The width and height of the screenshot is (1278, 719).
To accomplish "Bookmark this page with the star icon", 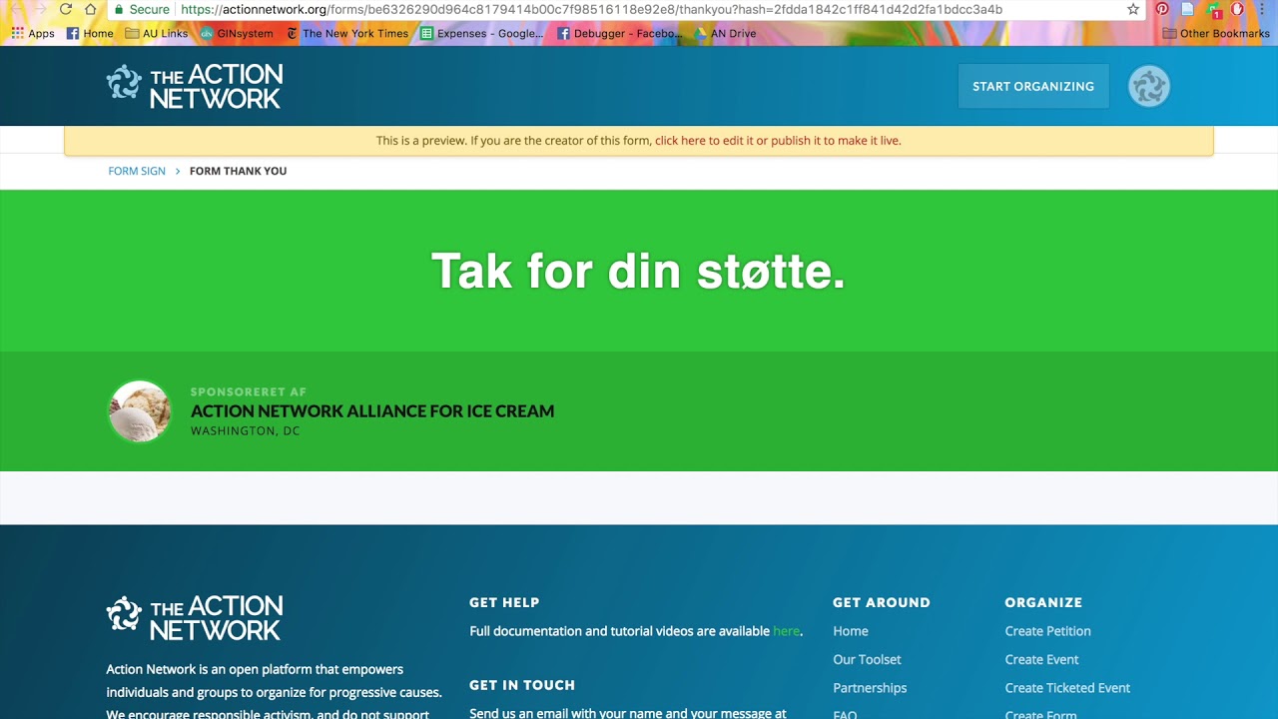I will [x=1133, y=9].
